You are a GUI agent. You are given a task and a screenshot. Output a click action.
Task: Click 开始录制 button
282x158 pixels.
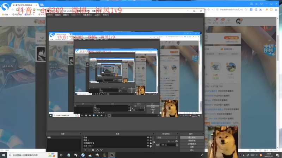coord(192,141)
